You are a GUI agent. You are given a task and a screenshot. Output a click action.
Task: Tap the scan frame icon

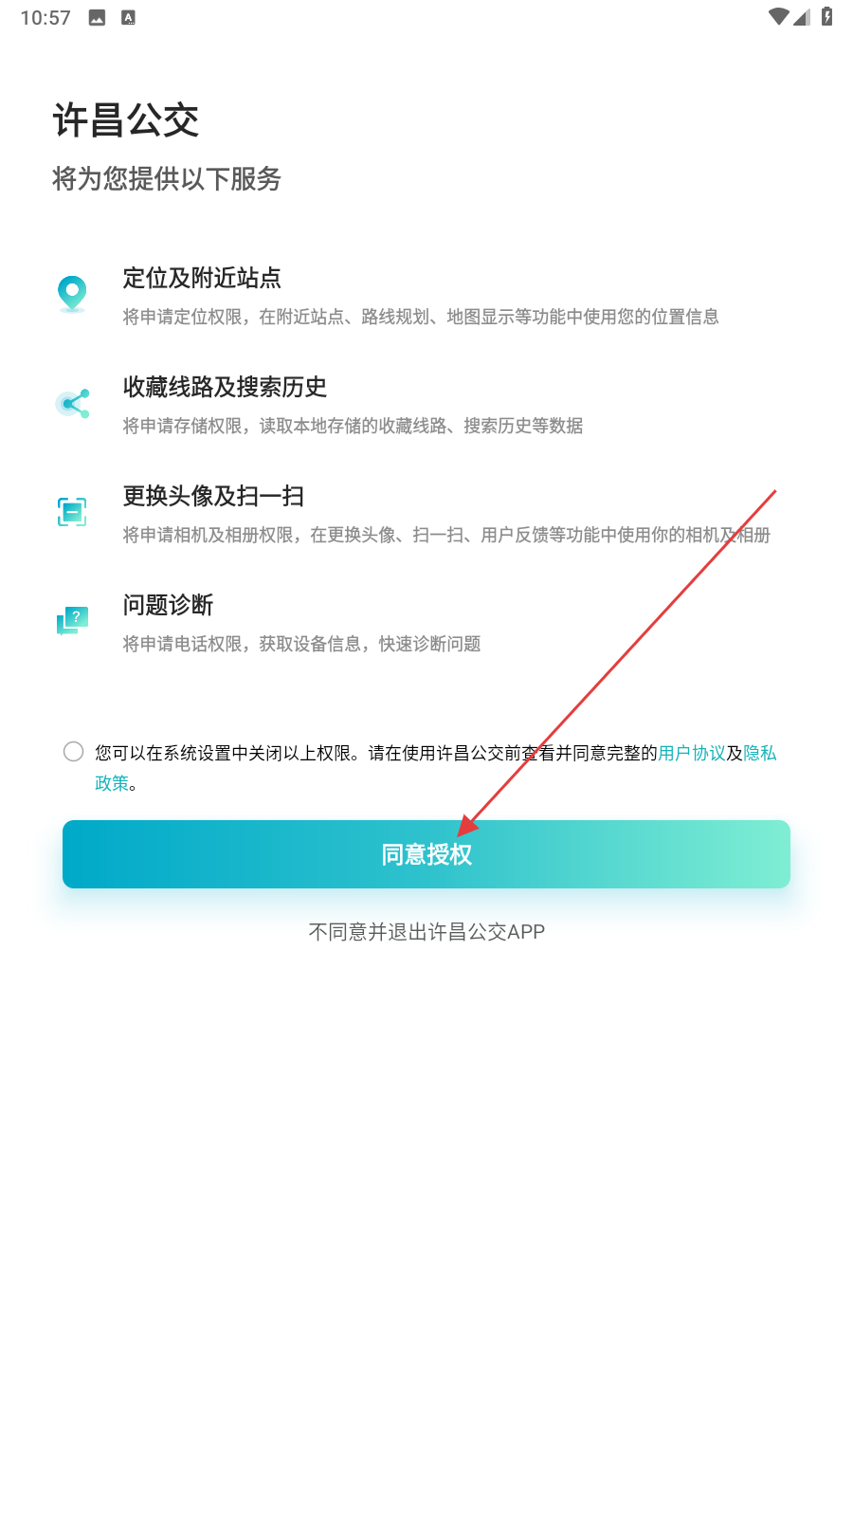(72, 512)
